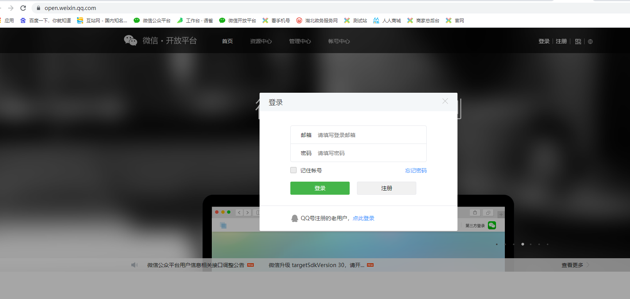
Task: Open 微信公众平台用户信息相关接口调整公告 announcement
Action: pos(196,265)
